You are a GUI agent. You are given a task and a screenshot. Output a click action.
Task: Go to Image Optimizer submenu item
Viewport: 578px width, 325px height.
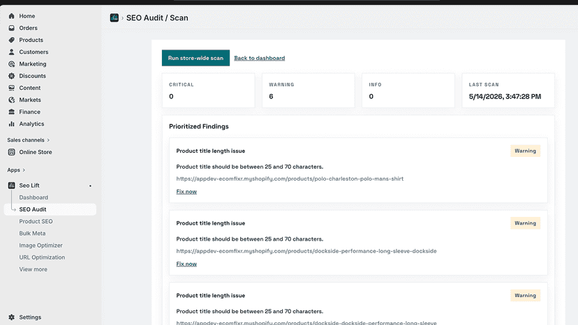point(40,245)
